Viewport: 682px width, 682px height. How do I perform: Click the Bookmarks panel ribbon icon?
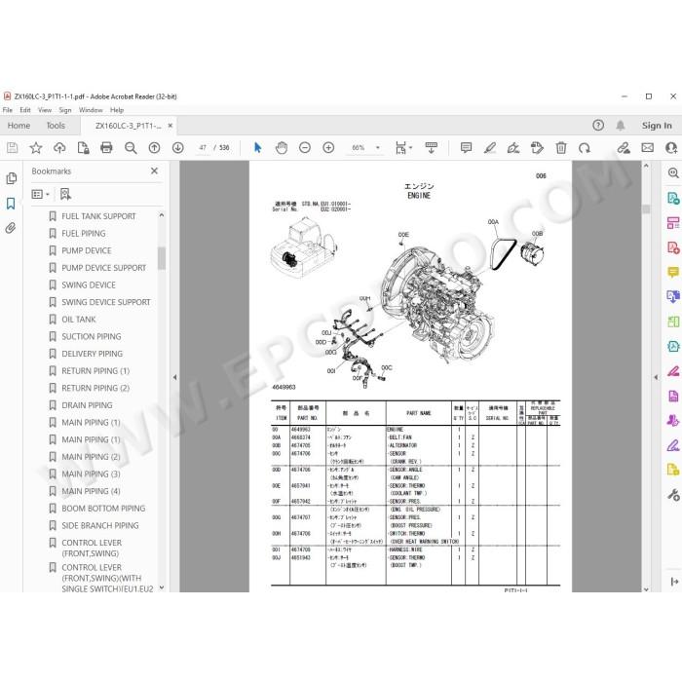point(11,203)
